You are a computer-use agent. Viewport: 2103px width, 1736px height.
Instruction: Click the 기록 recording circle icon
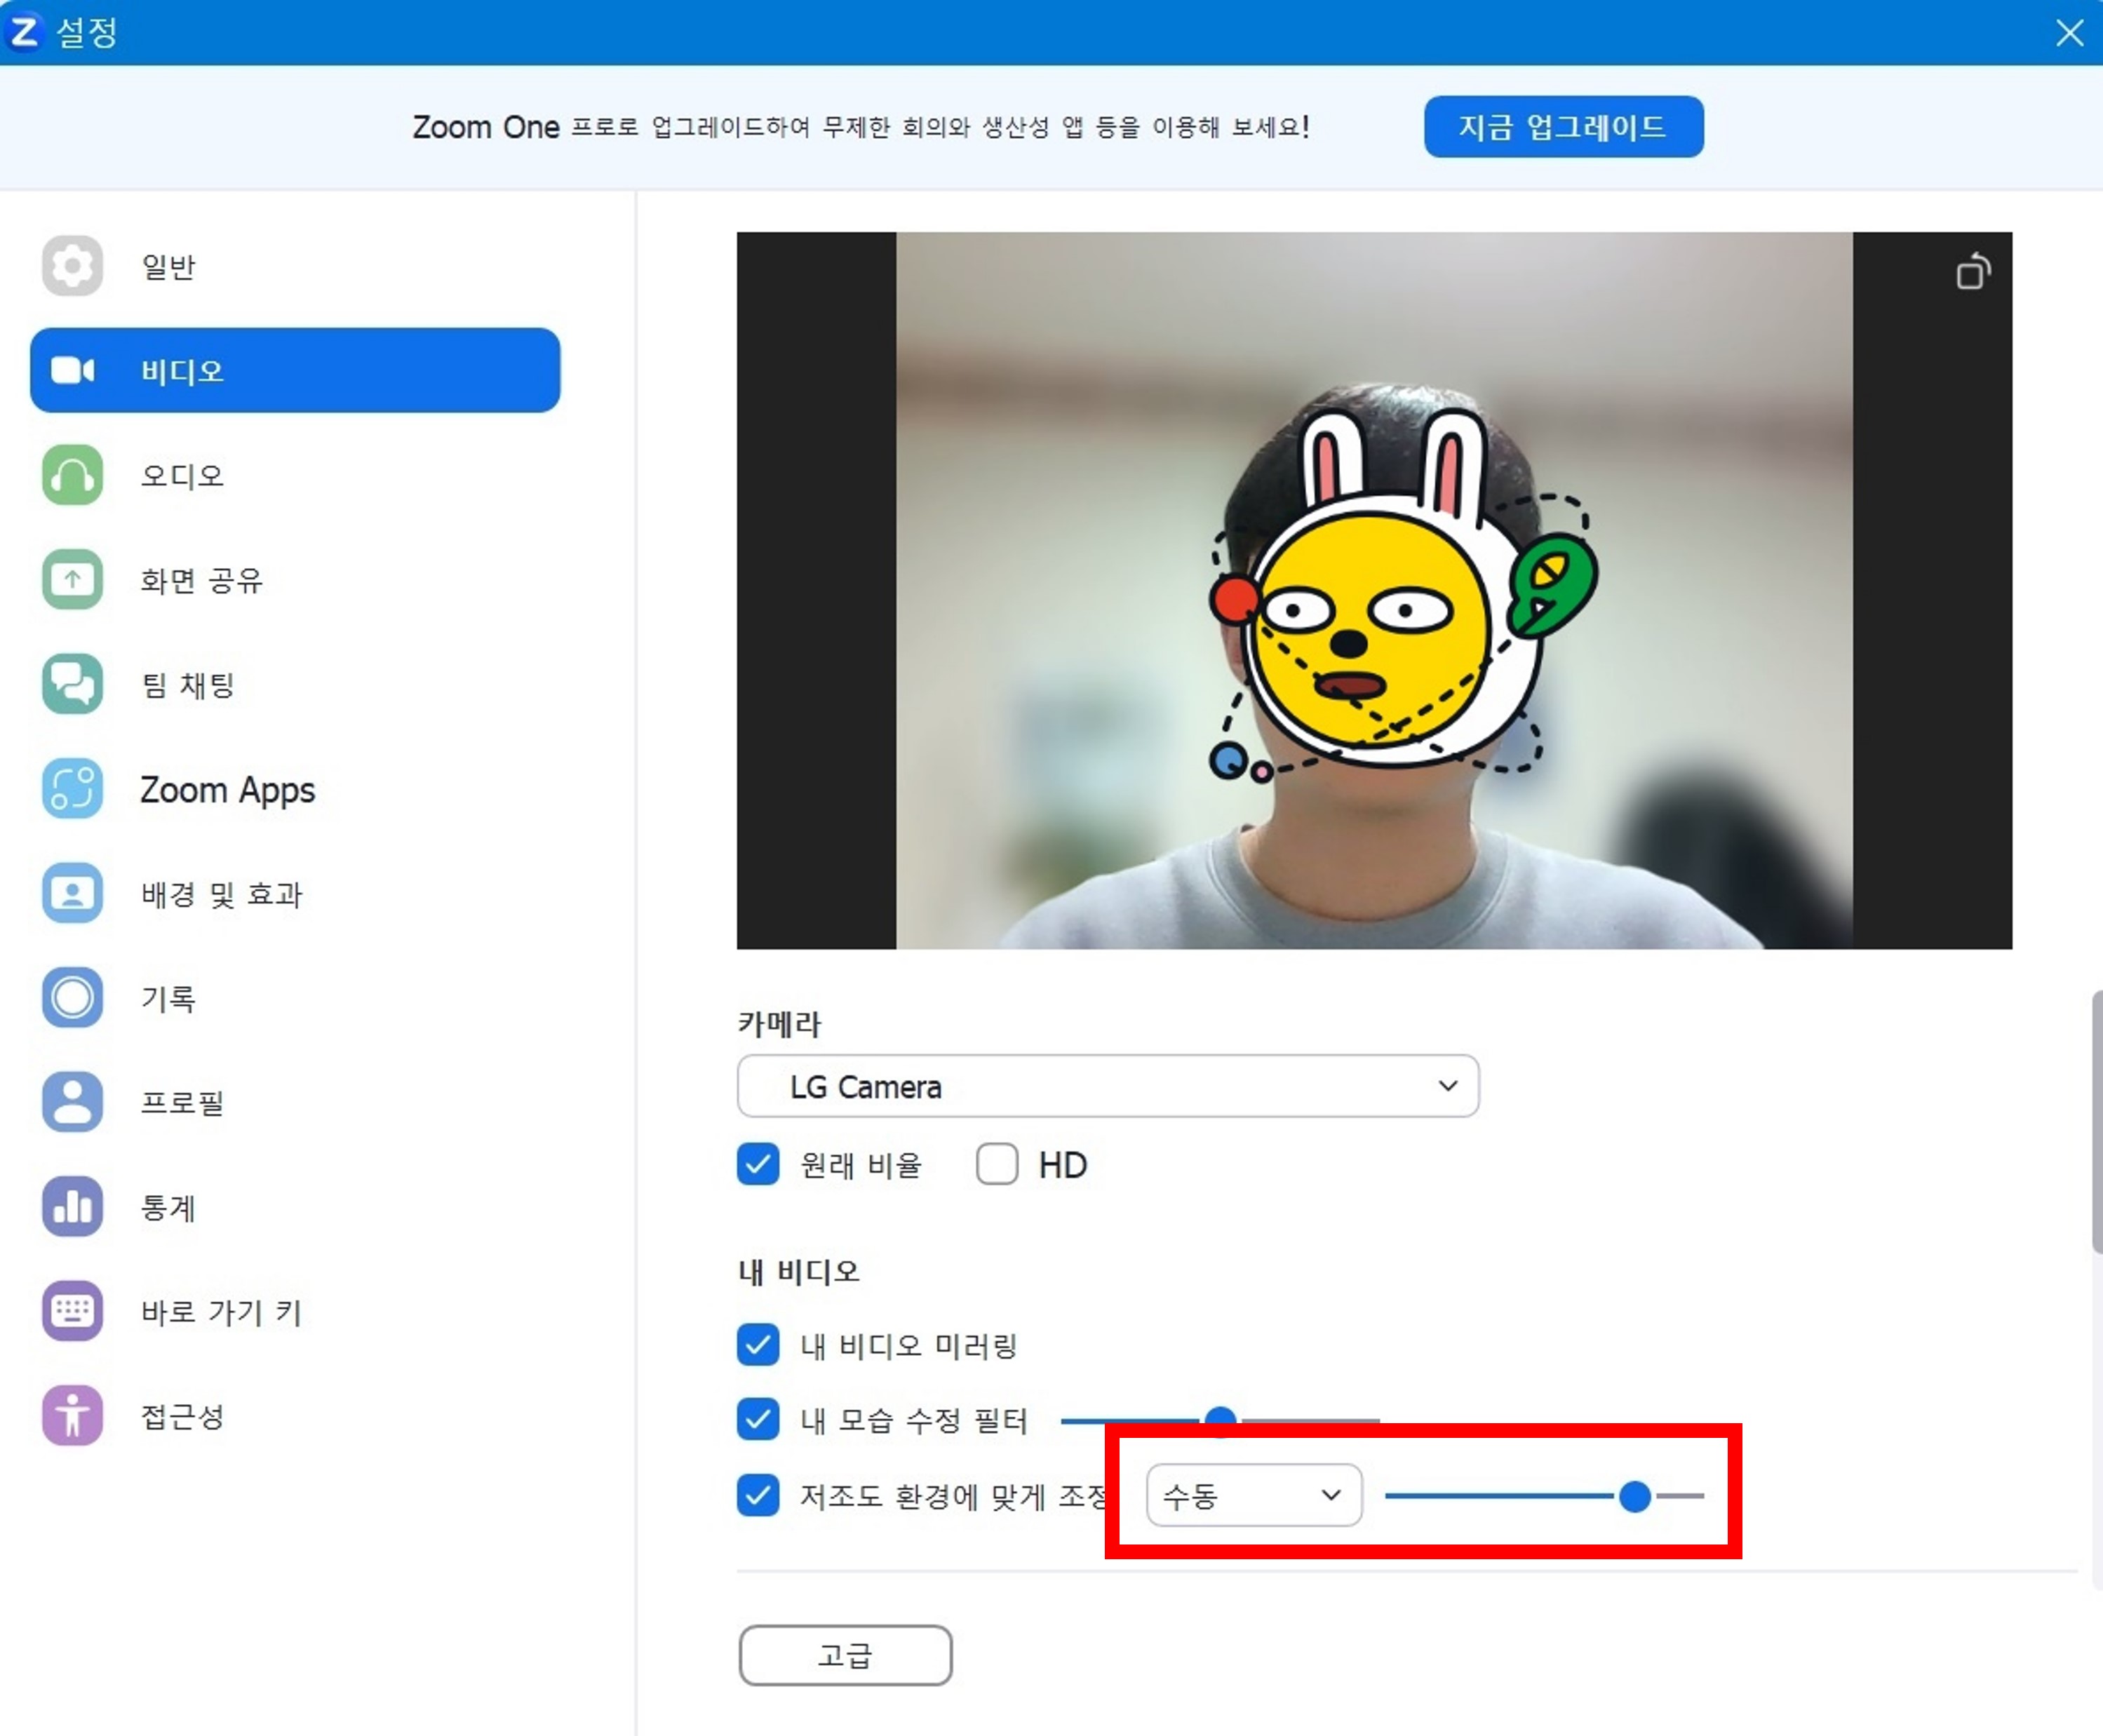(72, 997)
